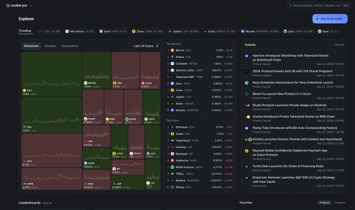Viewport: 355px width, 210px height.
Task: Open the Ask Venice trending chip
Action: [x=79, y=31]
